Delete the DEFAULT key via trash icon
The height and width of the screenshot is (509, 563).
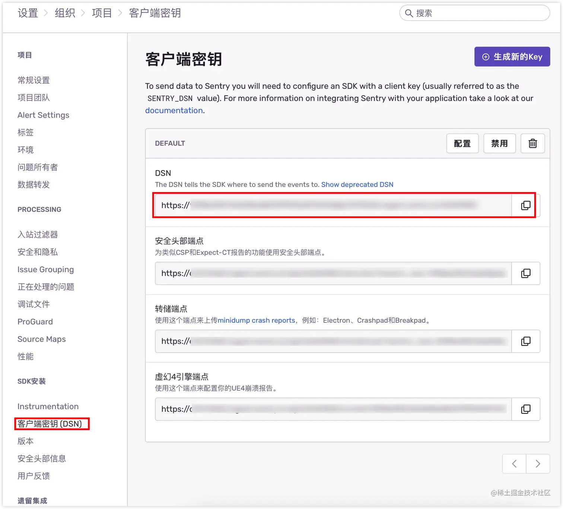pyautogui.click(x=532, y=143)
